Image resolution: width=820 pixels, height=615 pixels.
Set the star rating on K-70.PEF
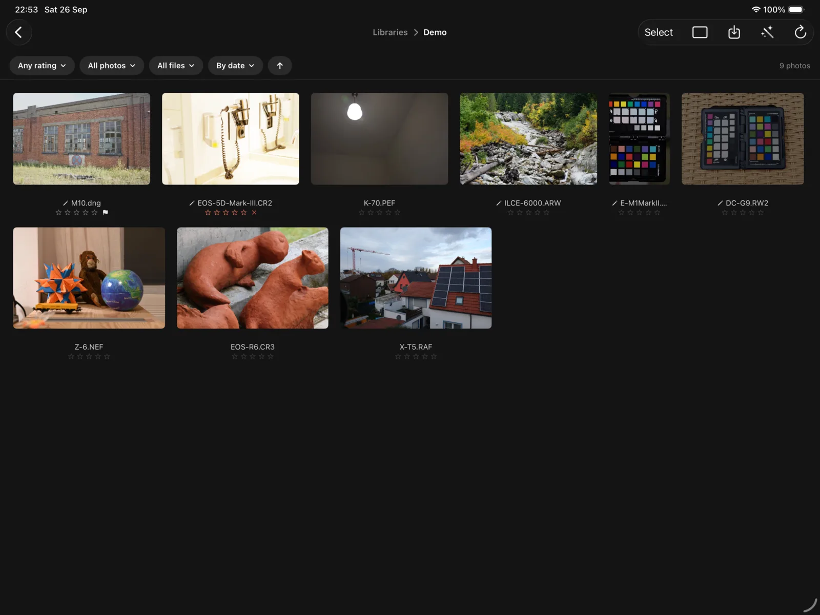click(x=379, y=212)
